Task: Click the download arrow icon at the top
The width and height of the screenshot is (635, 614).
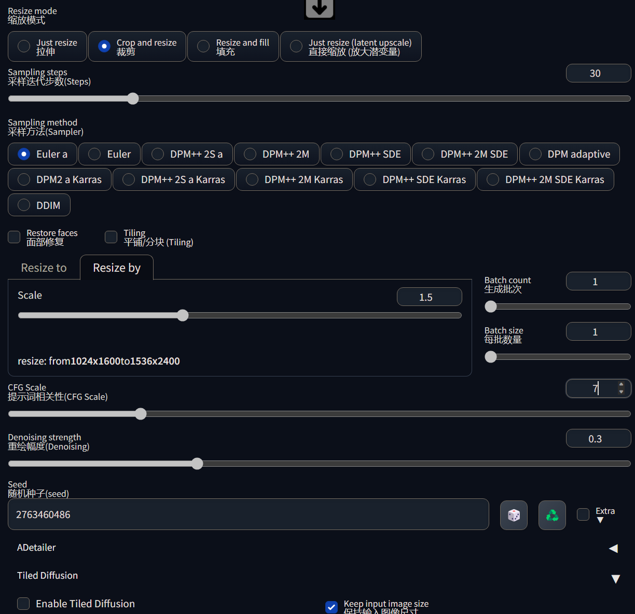Action: 319,8
